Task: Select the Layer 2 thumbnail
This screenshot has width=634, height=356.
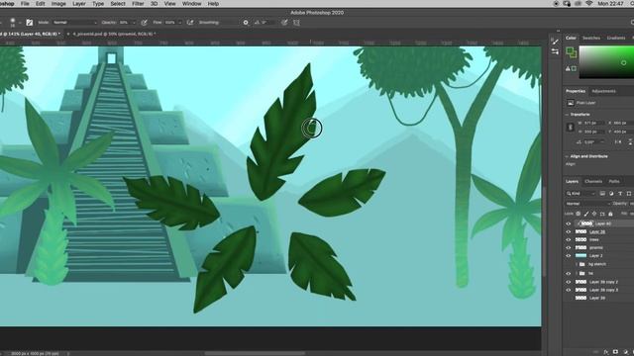Action: click(x=581, y=256)
